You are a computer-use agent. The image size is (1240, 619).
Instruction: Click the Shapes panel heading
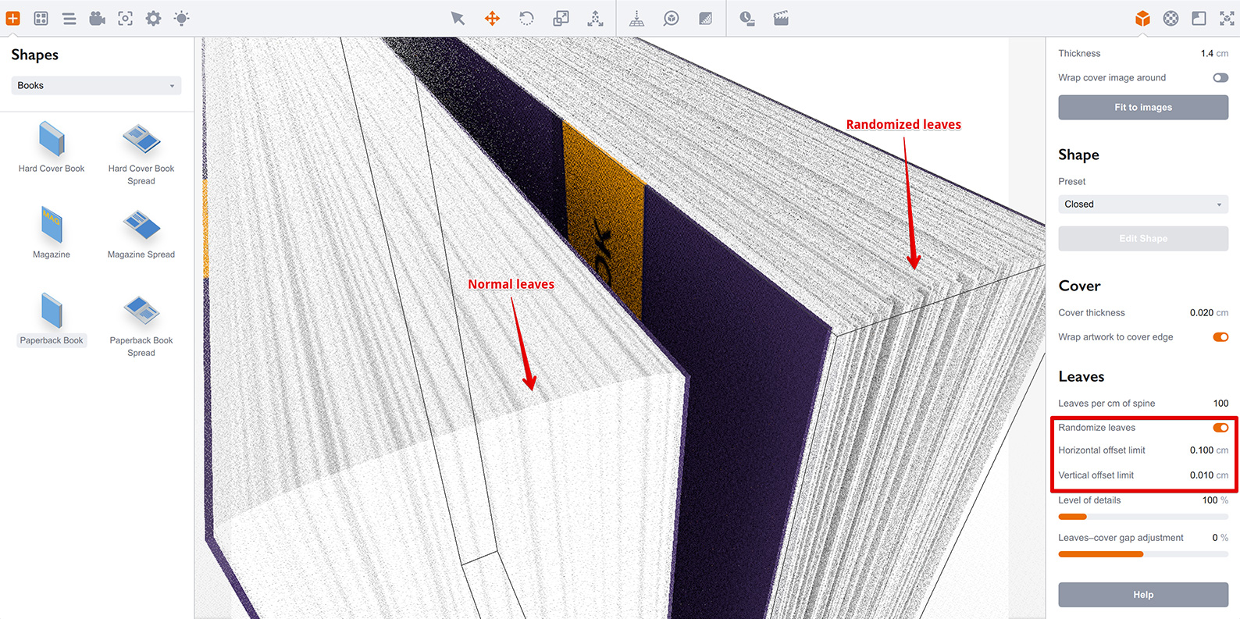(x=34, y=55)
